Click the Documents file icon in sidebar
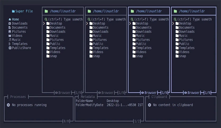Image resolution: width=221 pixels, height=128 pixels. 10,28
